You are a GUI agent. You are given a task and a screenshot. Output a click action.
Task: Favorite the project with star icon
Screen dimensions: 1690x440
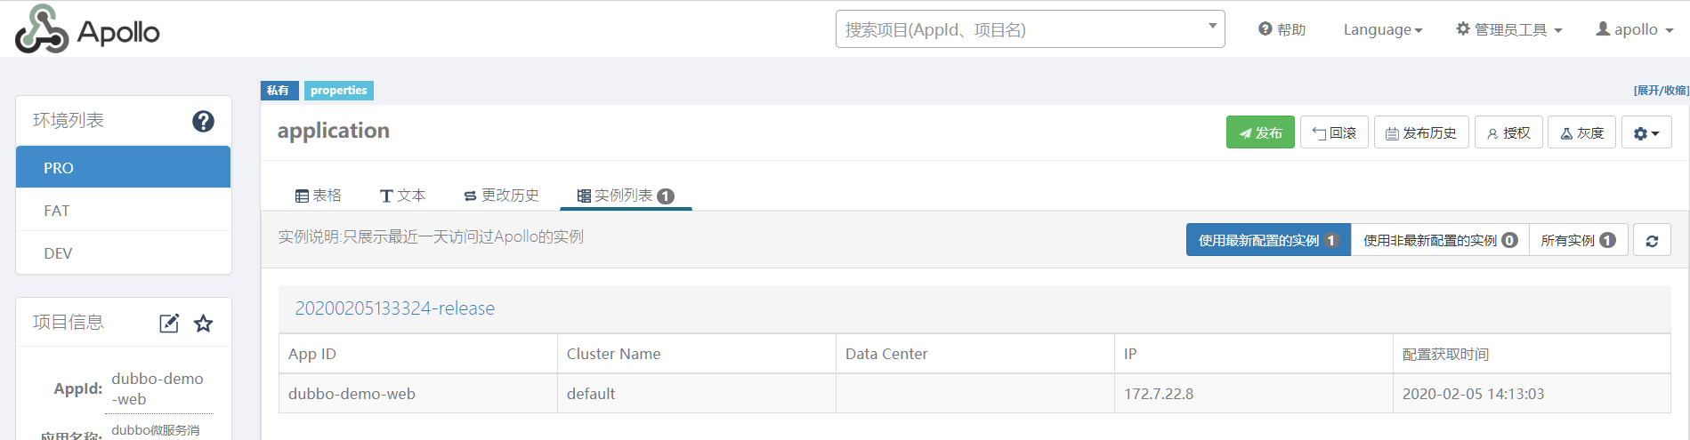click(204, 324)
